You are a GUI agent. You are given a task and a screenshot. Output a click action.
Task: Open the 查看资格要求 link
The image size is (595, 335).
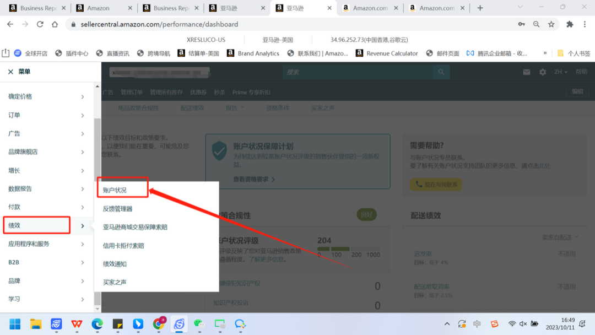tap(254, 179)
